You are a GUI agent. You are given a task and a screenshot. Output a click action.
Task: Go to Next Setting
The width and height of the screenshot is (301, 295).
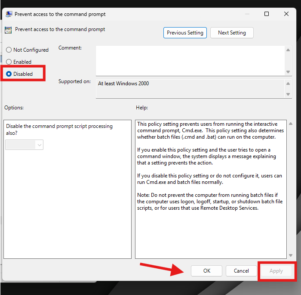232,33
